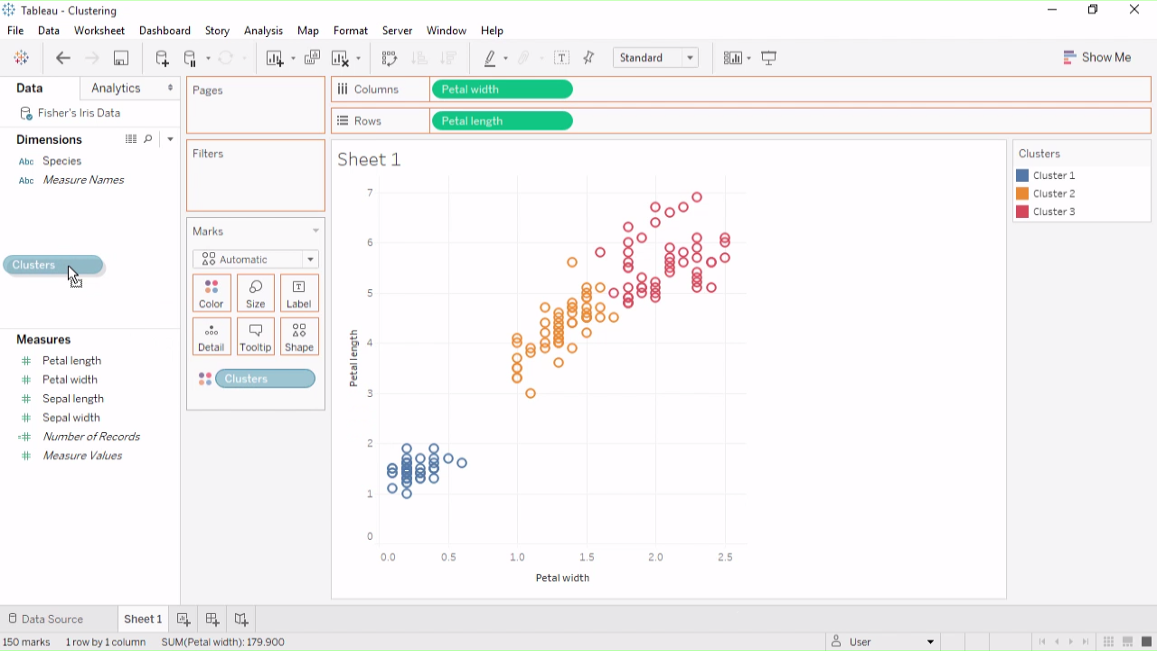Toggle mark labels with the T icon
This screenshot has height=651, width=1157.
[561, 58]
